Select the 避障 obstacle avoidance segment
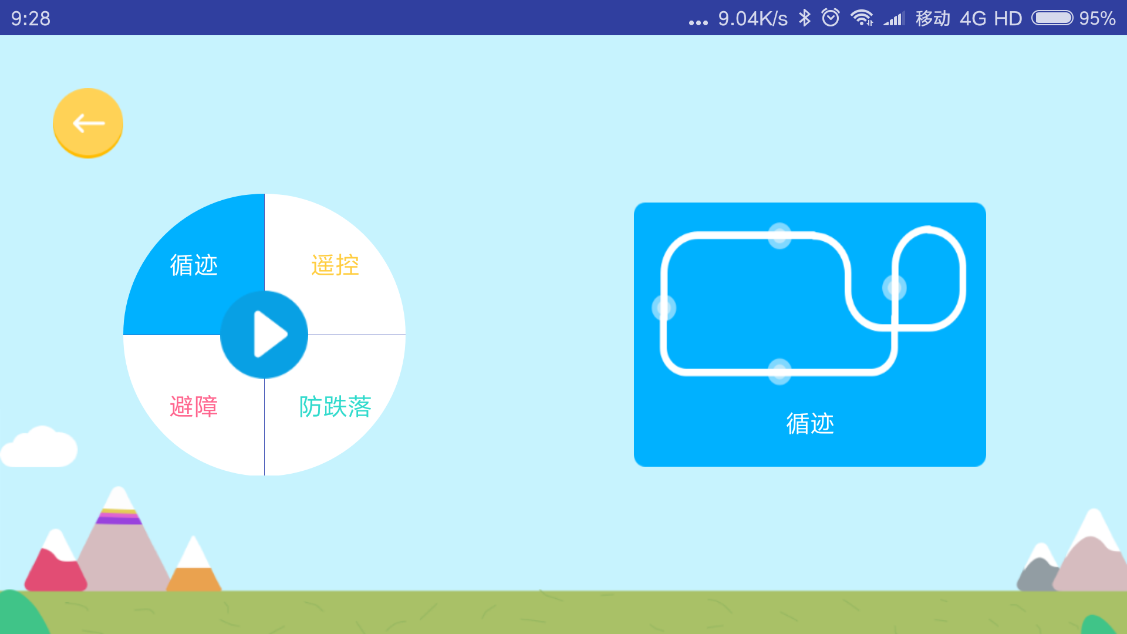The width and height of the screenshot is (1127, 634). click(x=194, y=406)
